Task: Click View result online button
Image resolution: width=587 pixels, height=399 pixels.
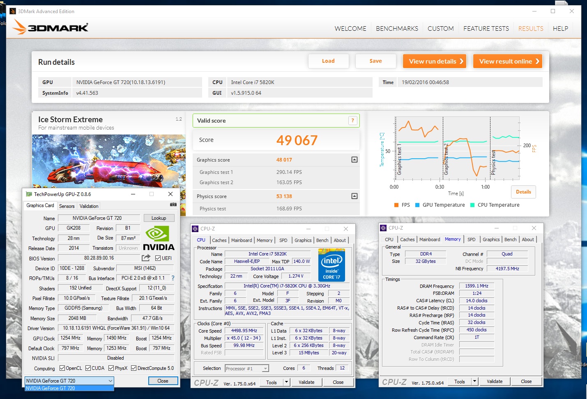Action: (x=508, y=61)
